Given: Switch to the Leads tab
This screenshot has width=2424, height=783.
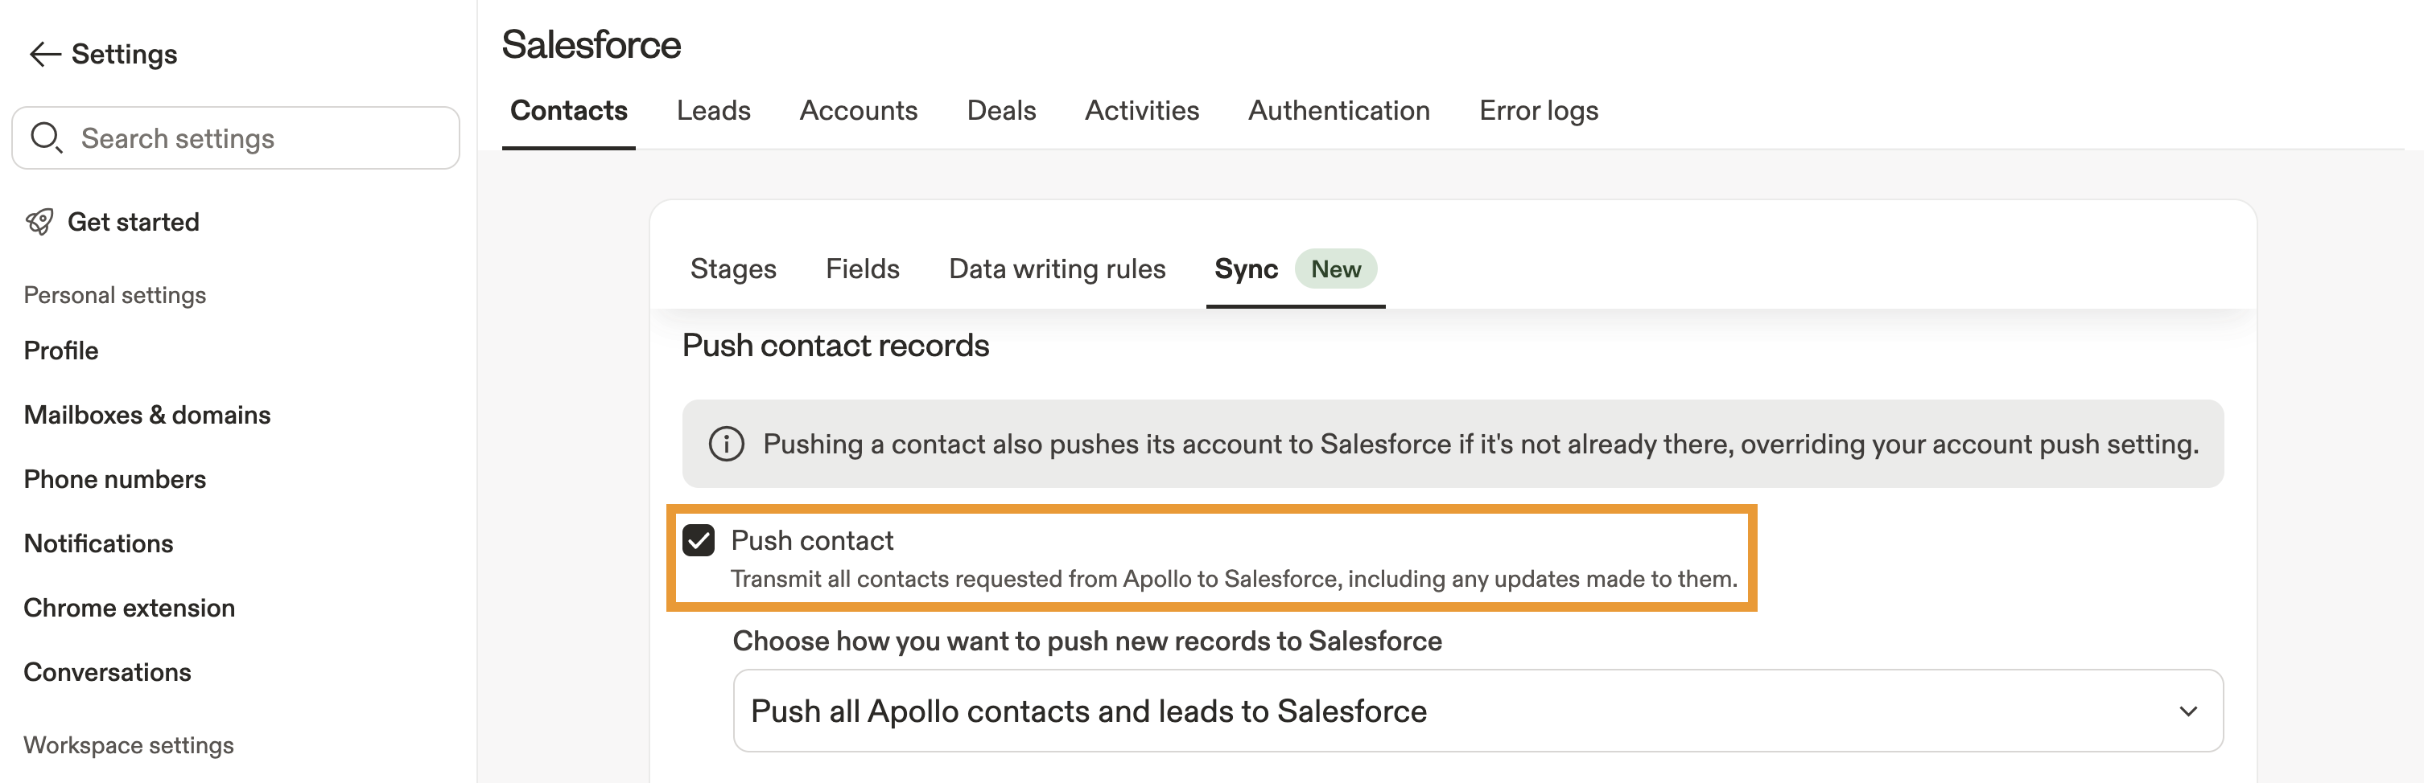Looking at the screenshot, I should tap(713, 111).
